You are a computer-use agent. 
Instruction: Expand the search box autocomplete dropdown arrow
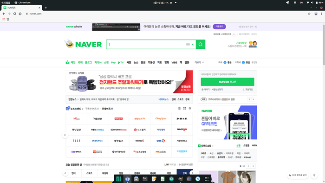tap(193, 44)
